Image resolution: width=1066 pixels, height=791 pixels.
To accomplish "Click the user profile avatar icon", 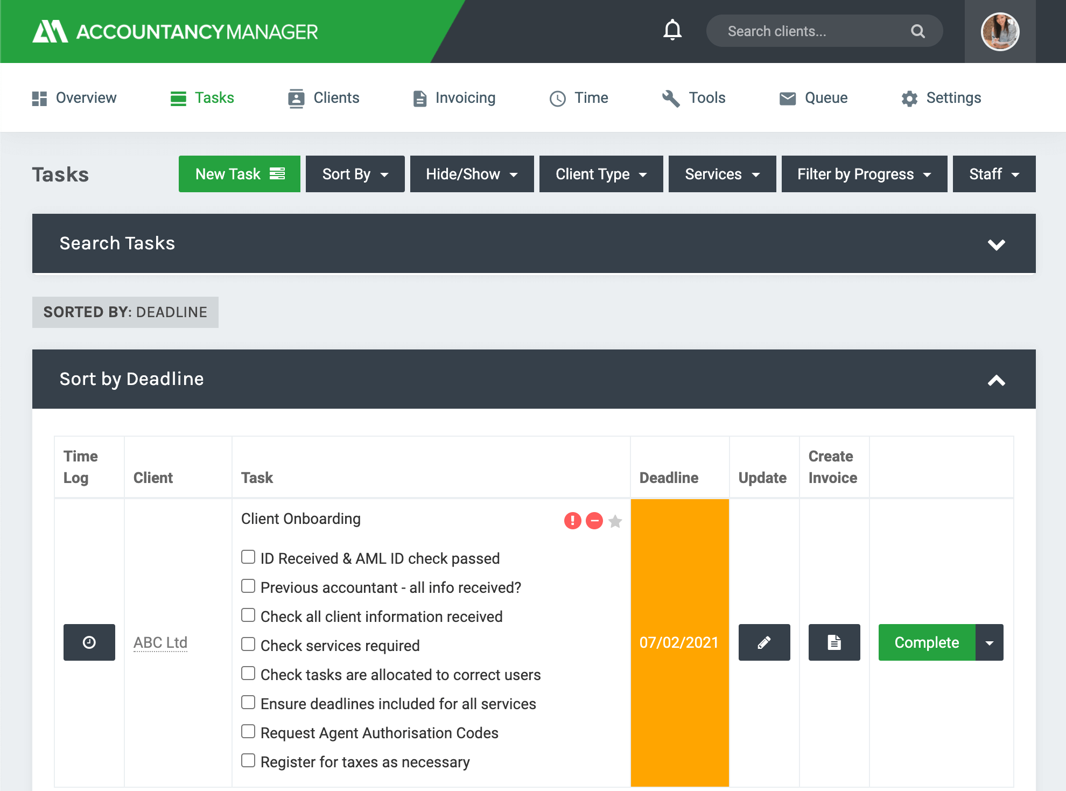I will 1001,32.
